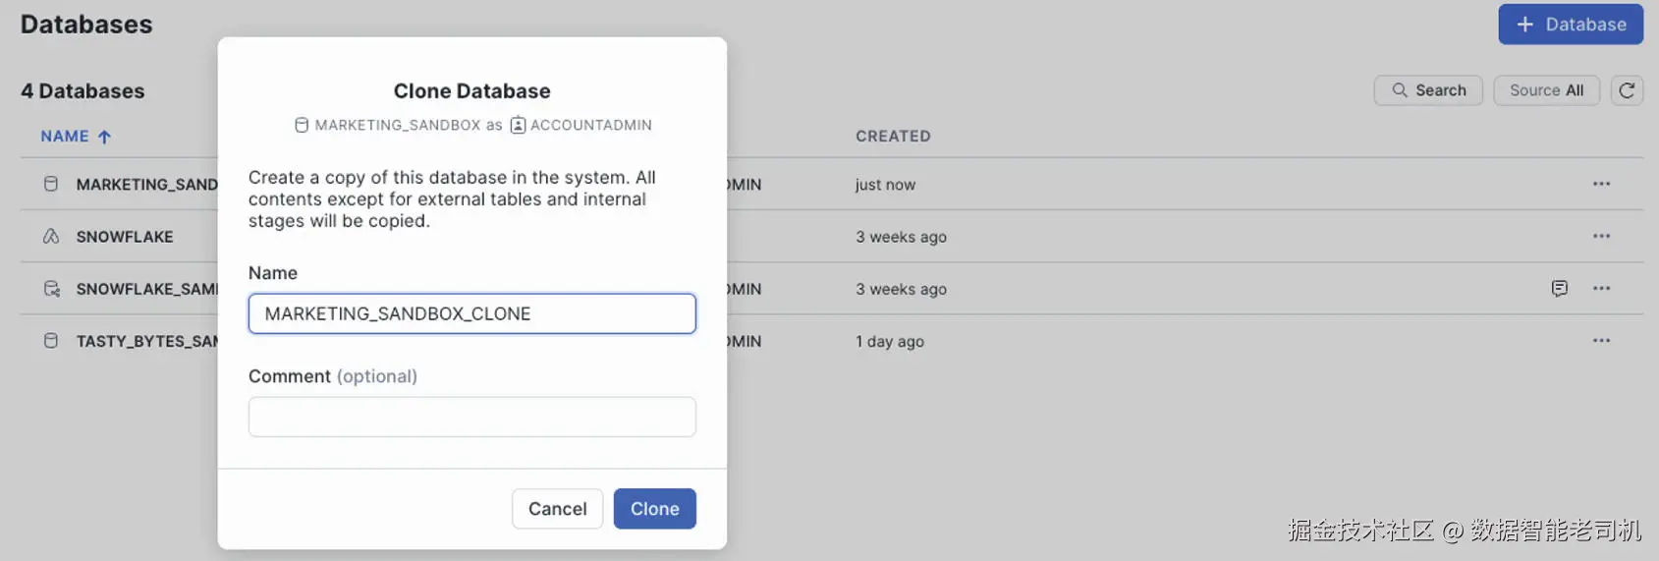Focus the Name input field
1659x561 pixels.
click(471, 314)
